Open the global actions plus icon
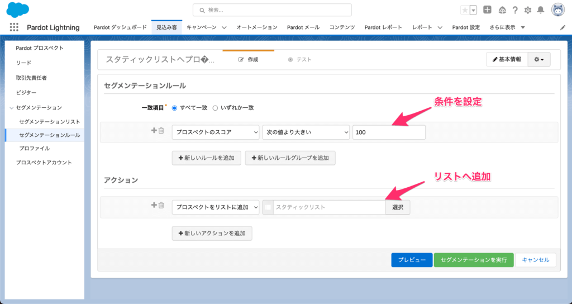 tap(487, 10)
